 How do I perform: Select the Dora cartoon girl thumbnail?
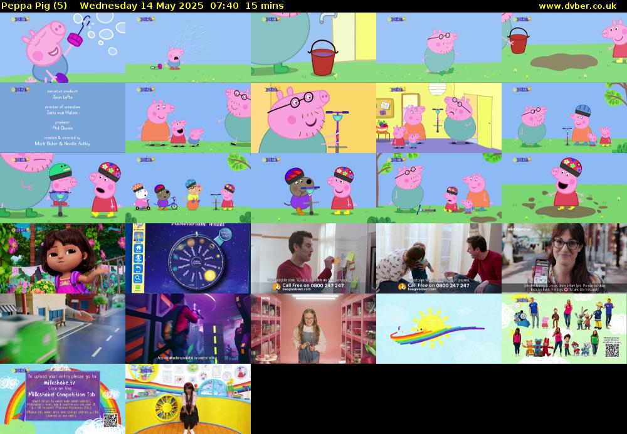pyautogui.click(x=63, y=258)
